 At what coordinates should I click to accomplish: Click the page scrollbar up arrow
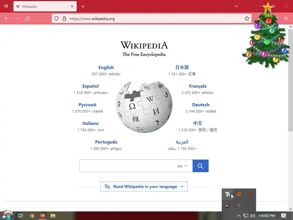click(291, 27)
